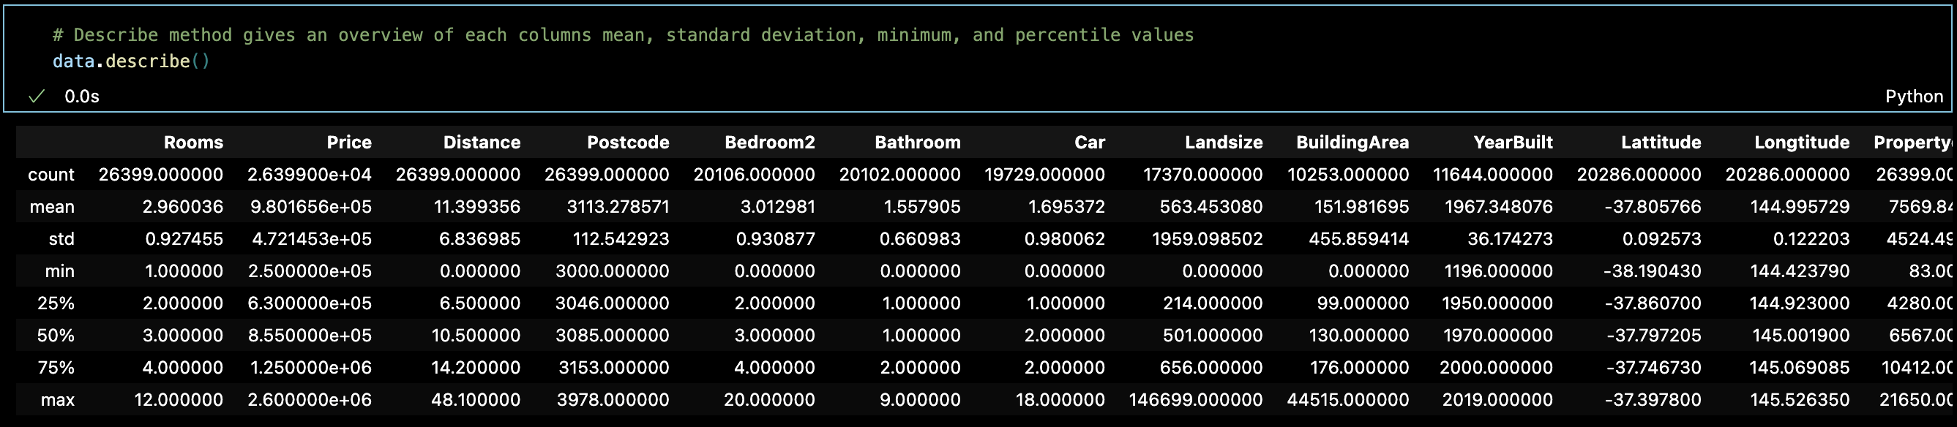The image size is (1957, 427).
Task: Select the Landsize column header
Action: 1223,143
